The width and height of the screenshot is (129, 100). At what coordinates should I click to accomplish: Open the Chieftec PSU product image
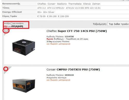(24, 47)
